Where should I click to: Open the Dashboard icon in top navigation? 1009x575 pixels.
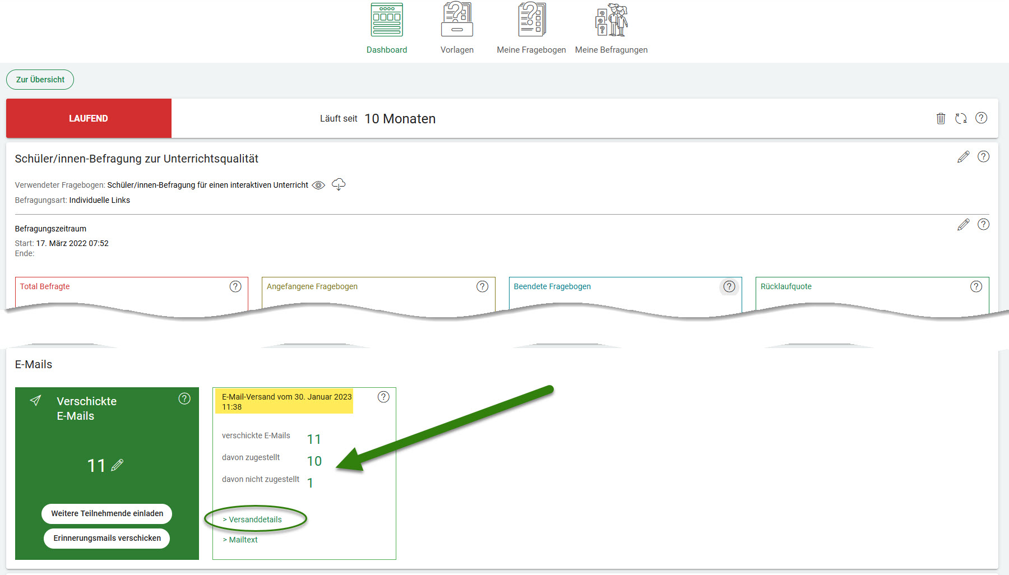point(387,20)
